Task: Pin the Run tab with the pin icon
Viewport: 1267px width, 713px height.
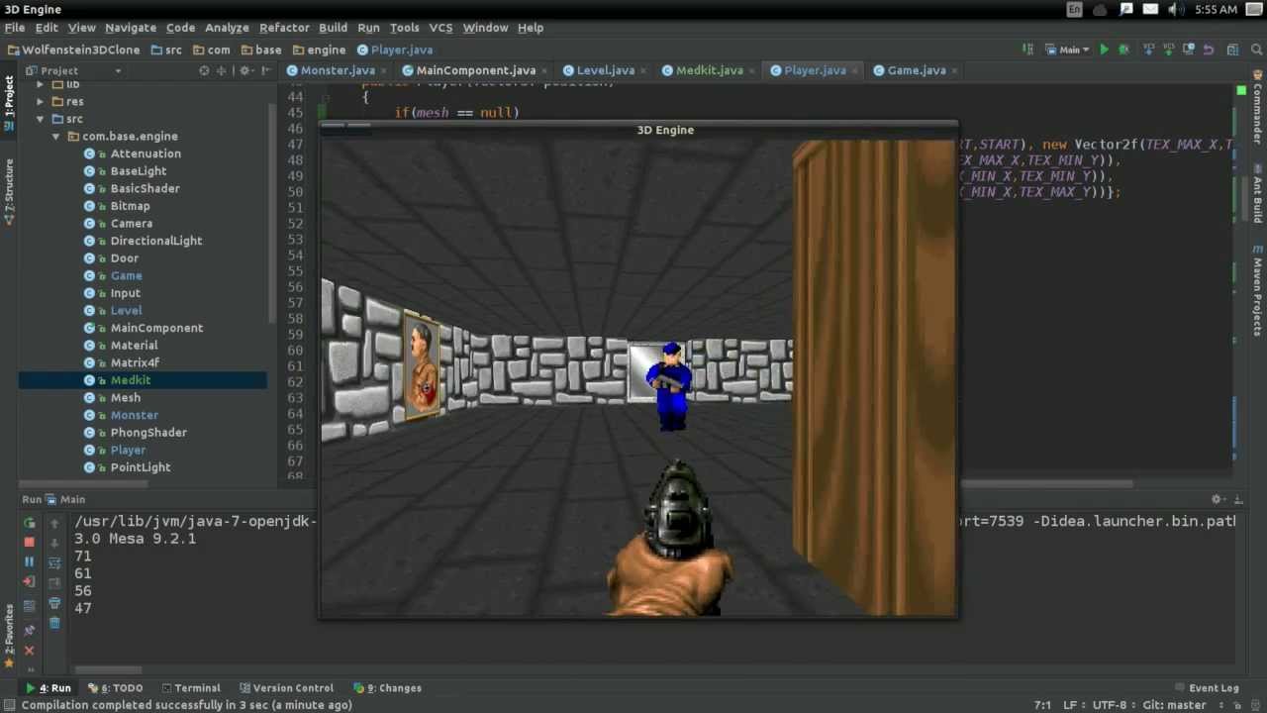Action: tap(29, 630)
